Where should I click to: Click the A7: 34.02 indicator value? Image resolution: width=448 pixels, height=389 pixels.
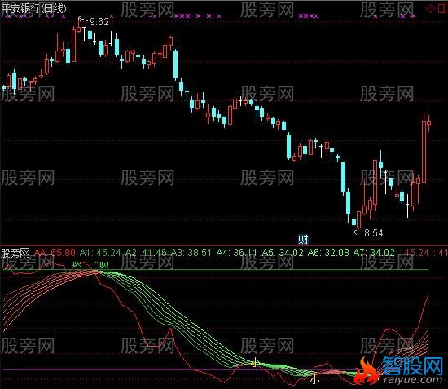point(374,253)
